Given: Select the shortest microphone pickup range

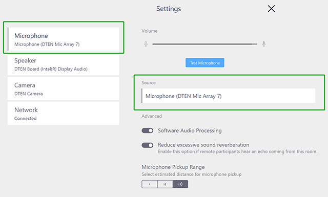Looking at the screenshot, I should pyautogui.click(x=149, y=184).
